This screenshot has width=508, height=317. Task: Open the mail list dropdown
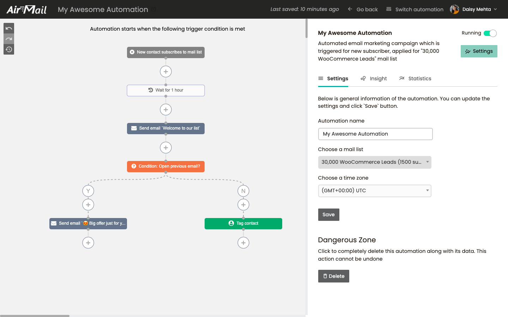click(x=374, y=162)
